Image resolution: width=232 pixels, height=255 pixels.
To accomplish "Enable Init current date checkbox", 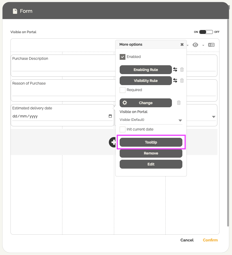I will pyautogui.click(x=123, y=129).
